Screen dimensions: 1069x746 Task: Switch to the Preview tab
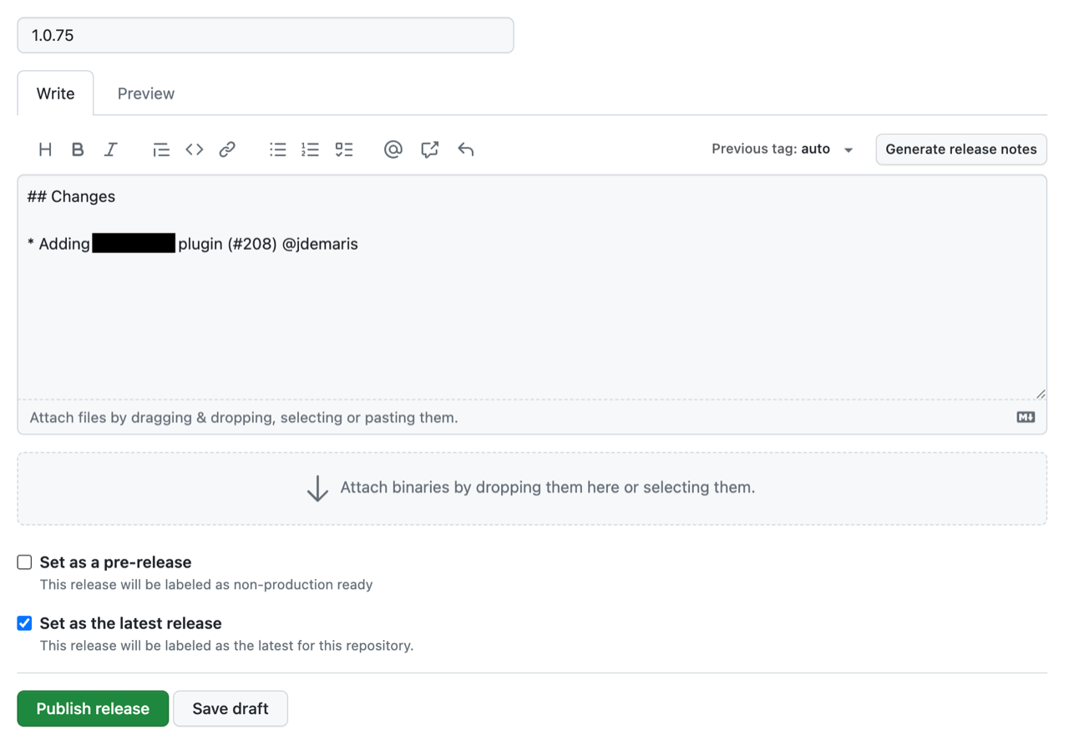145,93
